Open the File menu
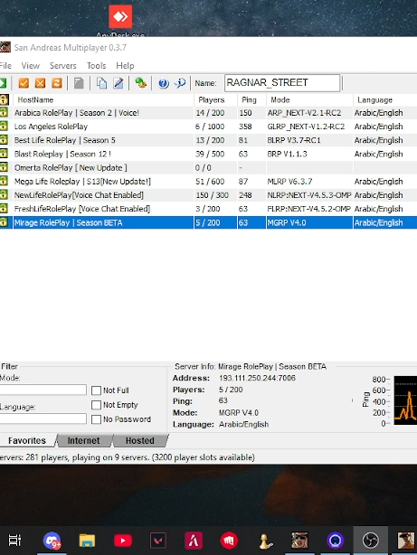 5,65
